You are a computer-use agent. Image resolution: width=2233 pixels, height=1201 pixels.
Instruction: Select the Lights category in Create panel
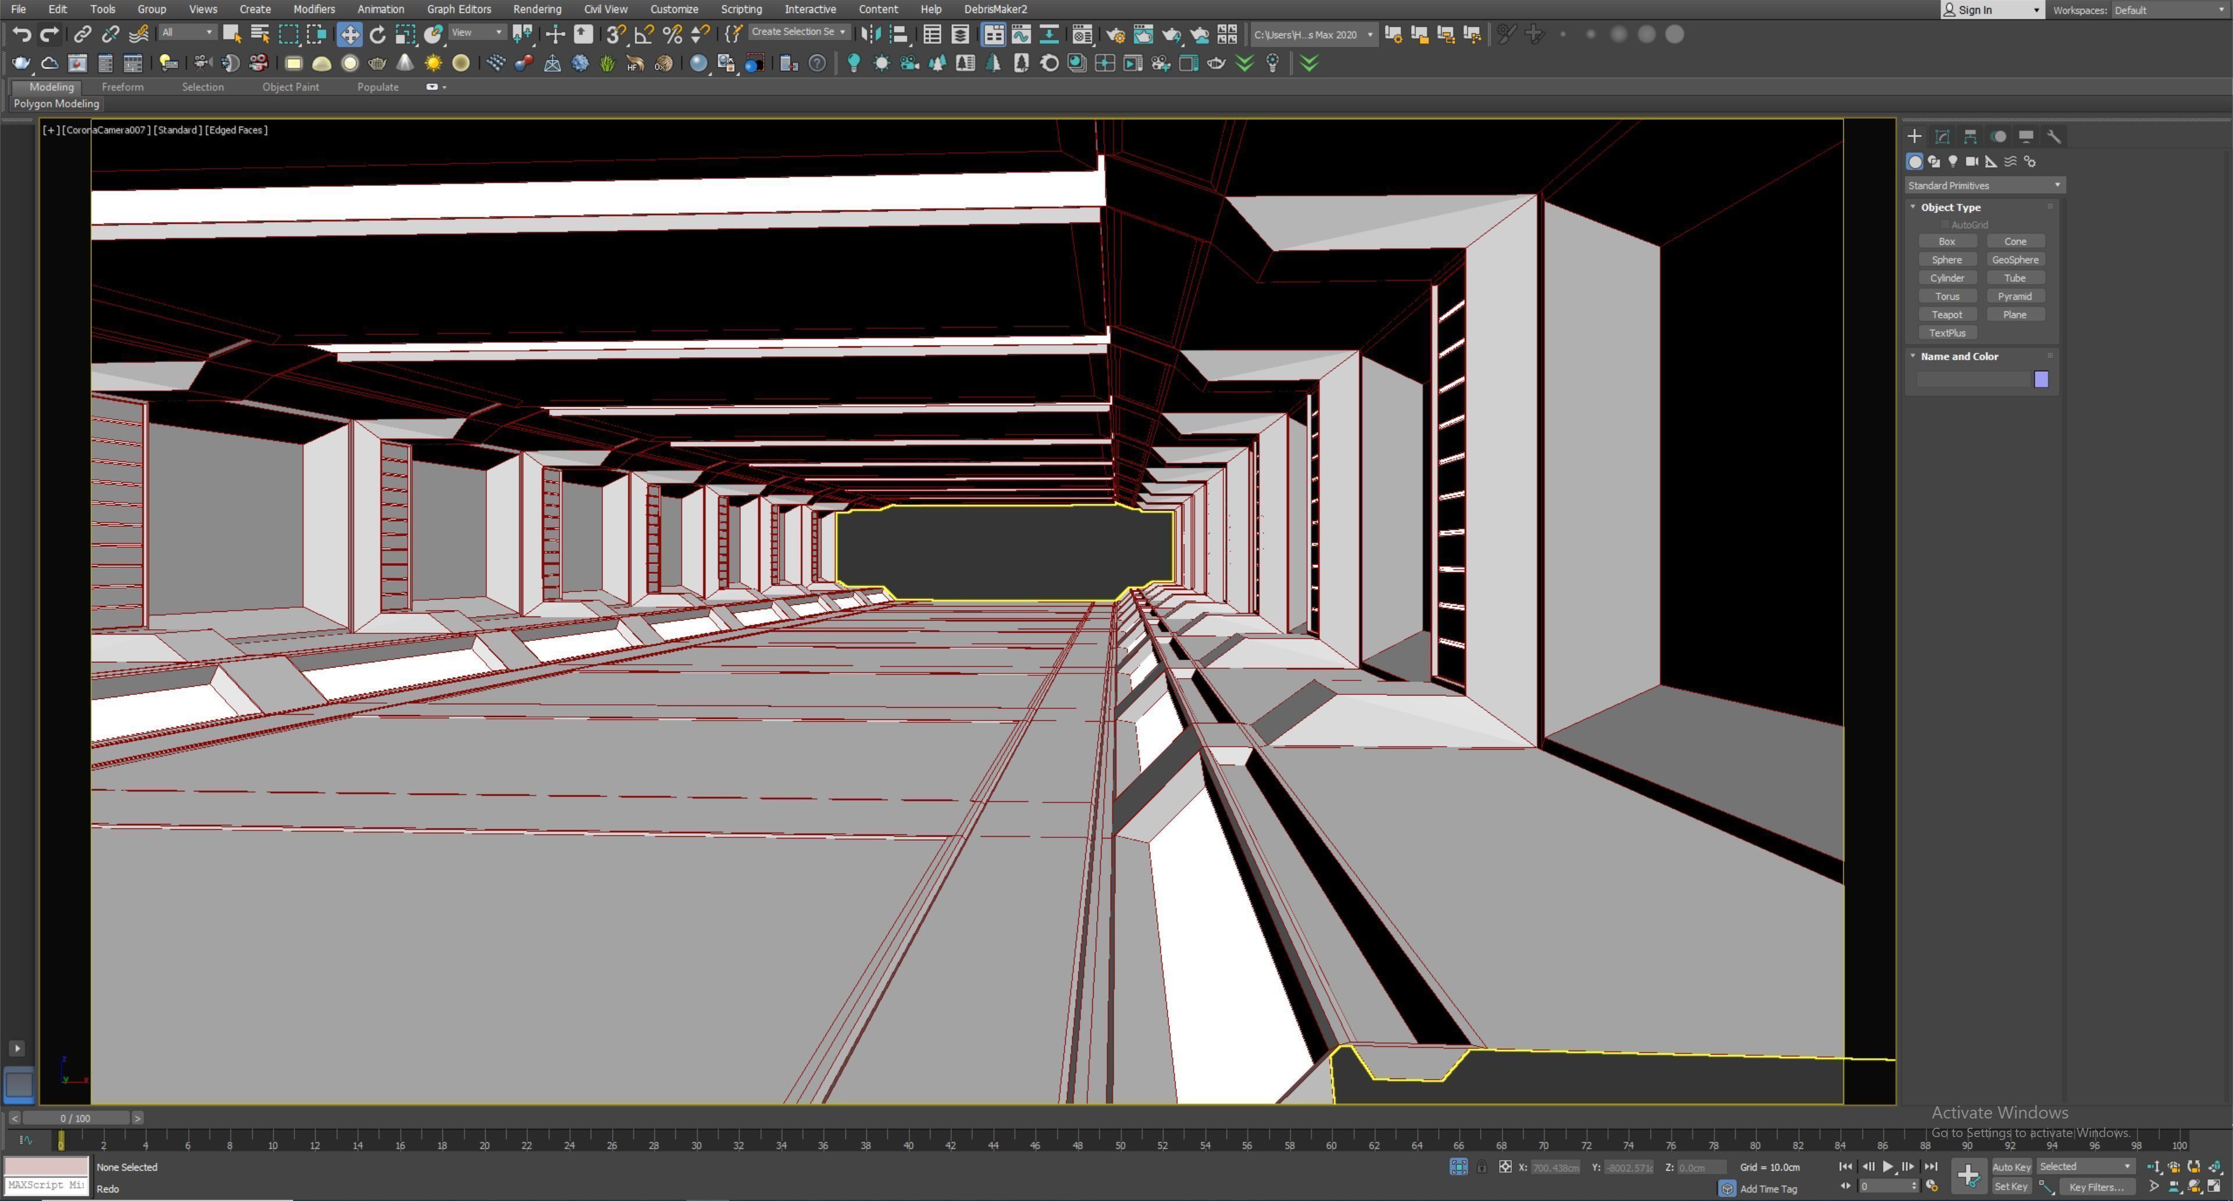(1953, 162)
